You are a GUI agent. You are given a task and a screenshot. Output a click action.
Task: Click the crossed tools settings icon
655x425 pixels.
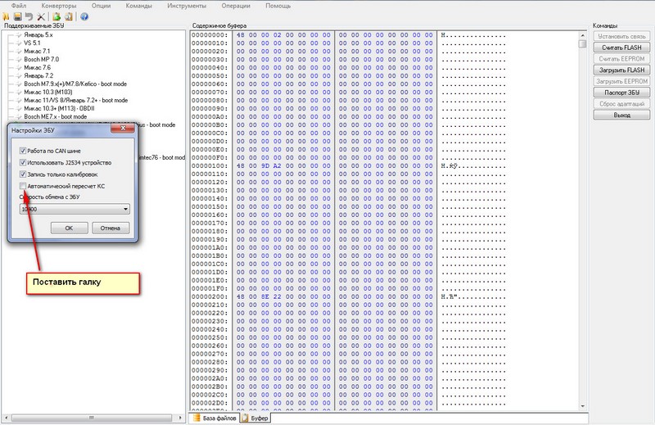tap(41, 16)
